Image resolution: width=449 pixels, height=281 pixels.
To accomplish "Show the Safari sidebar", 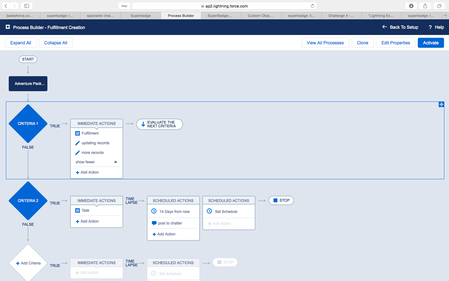I will tap(27, 6).
